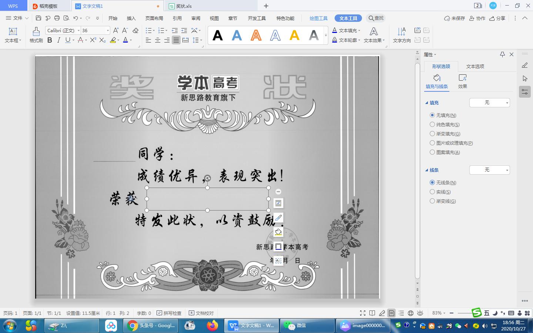
Task: Select the Solid Line (实线) radio option
Action: click(x=432, y=192)
